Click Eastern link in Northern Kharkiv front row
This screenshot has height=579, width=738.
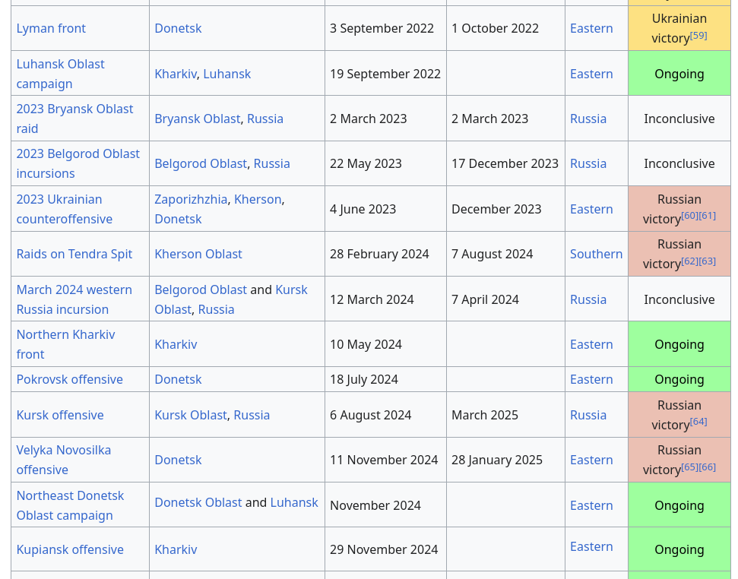[591, 344]
